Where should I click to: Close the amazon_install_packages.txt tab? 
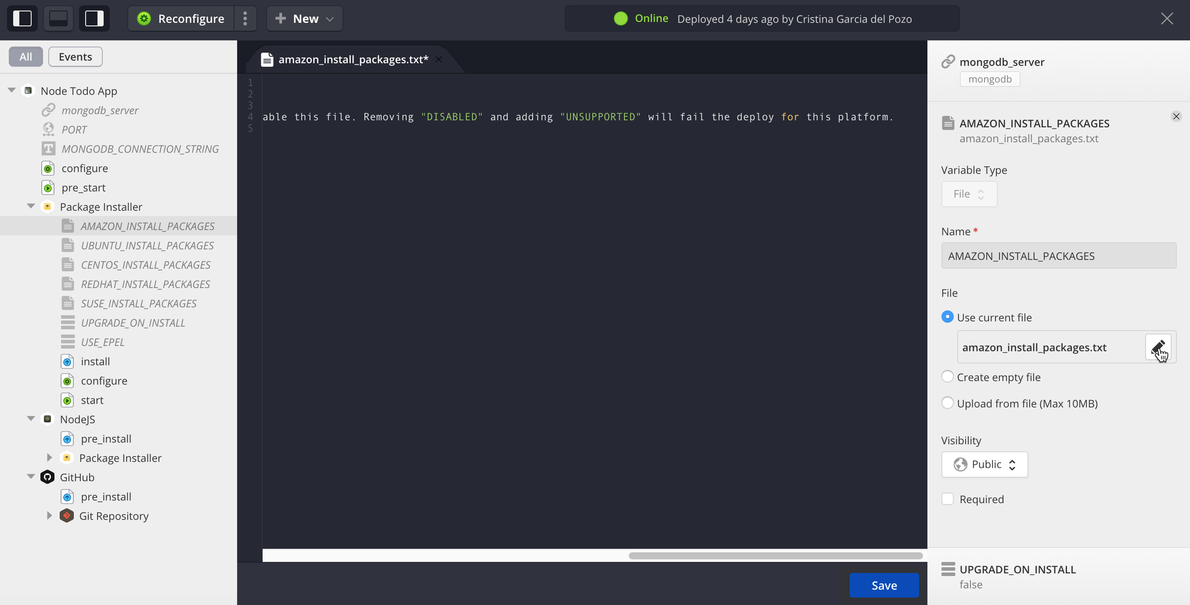pyautogui.click(x=439, y=59)
